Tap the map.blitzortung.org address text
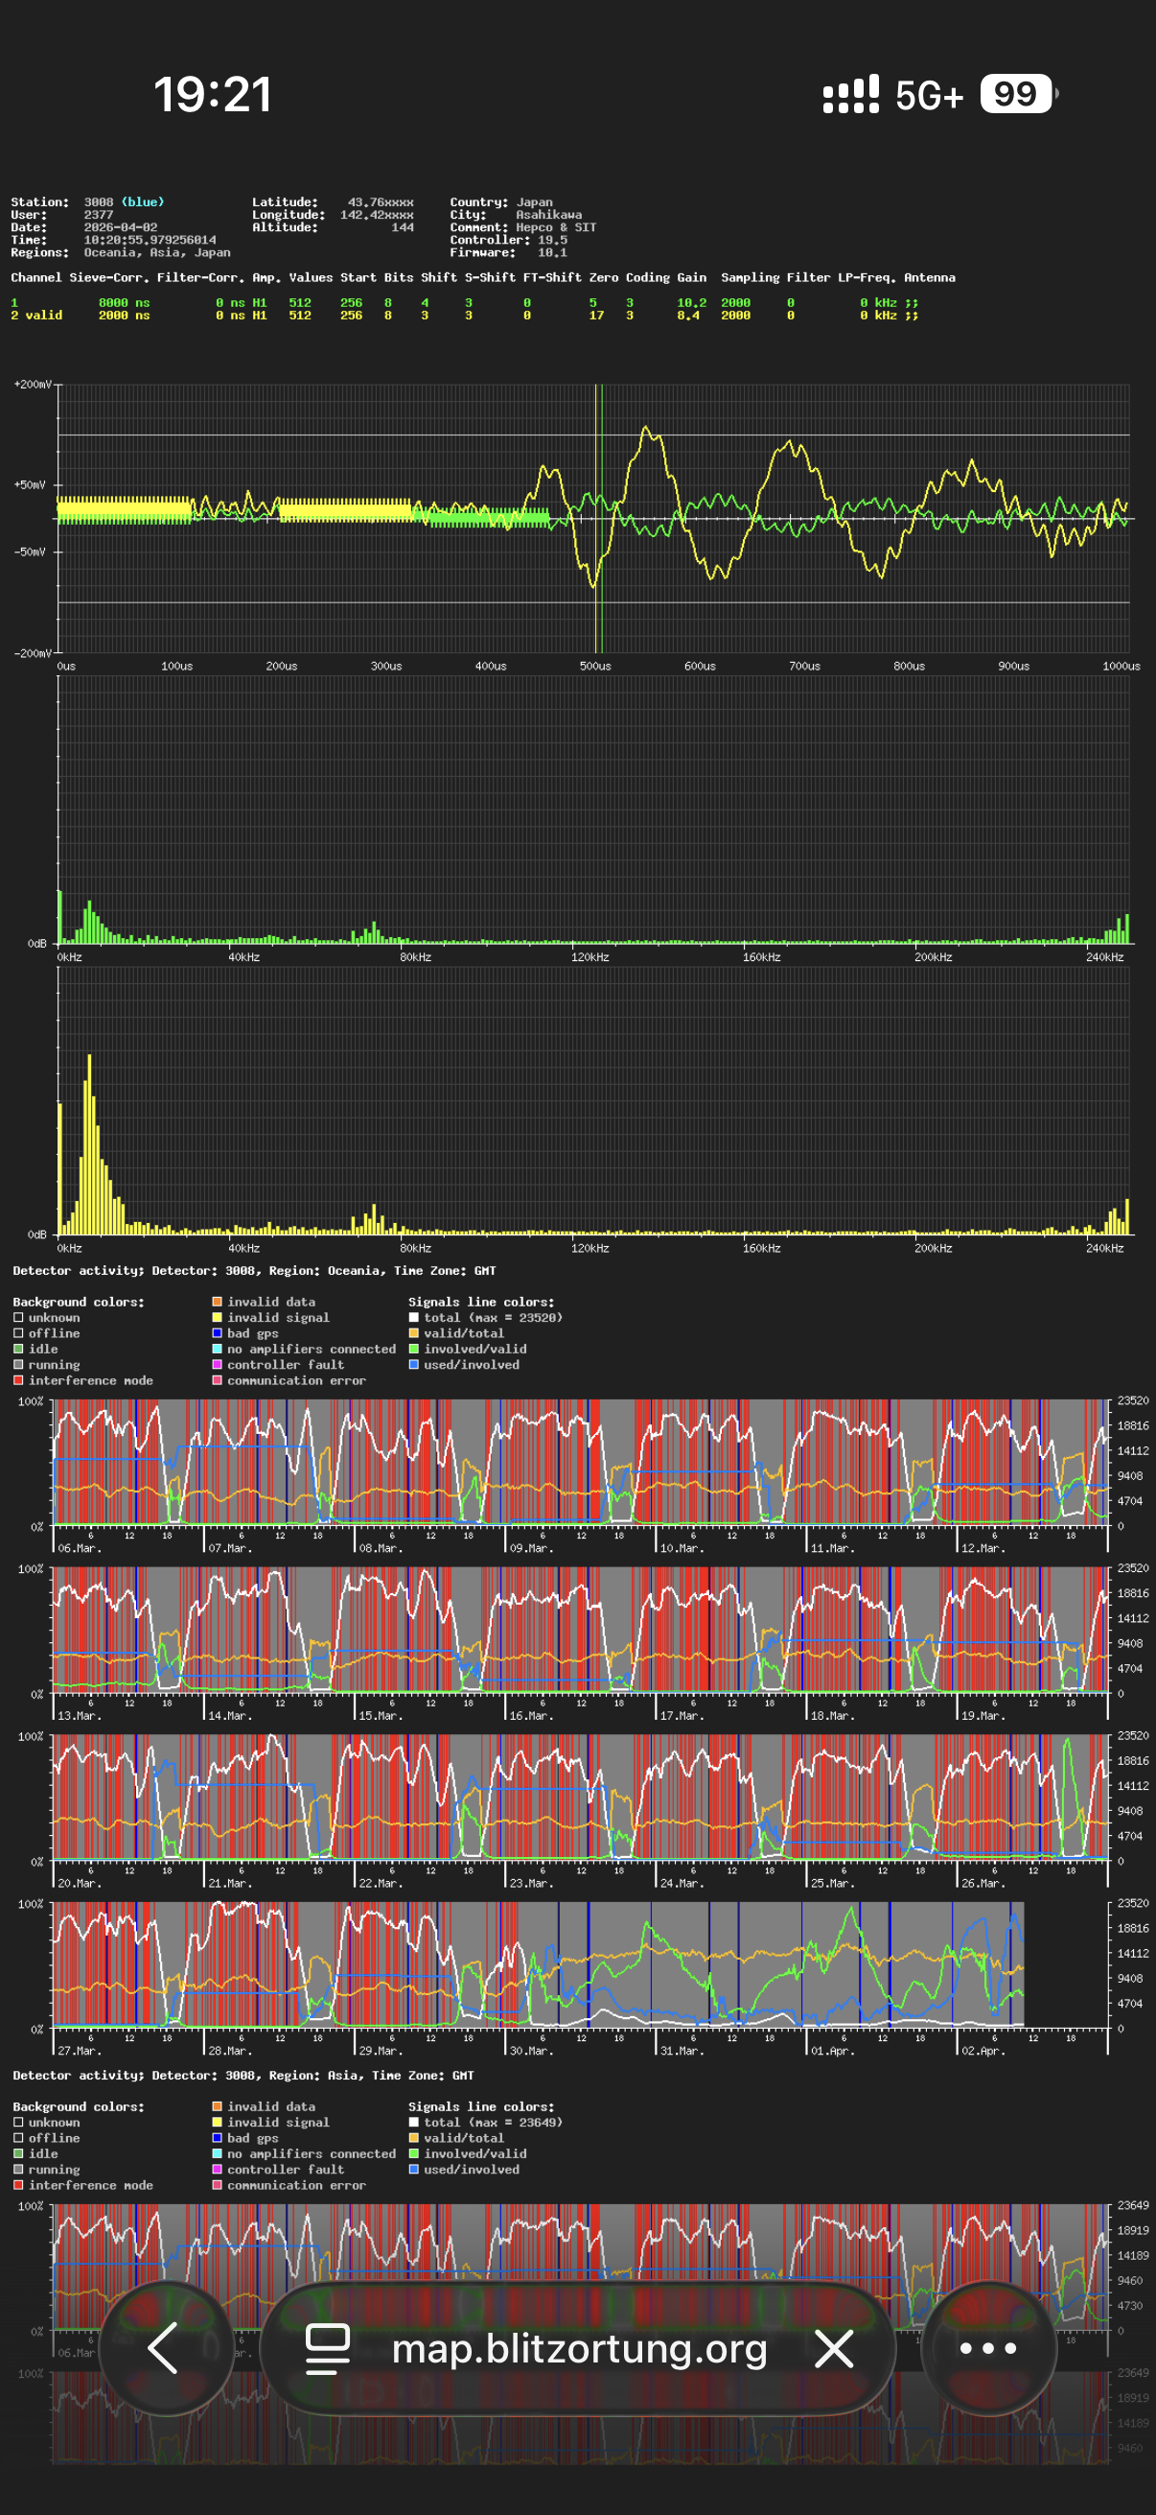This screenshot has height=2515, width=1156. pos(580,2348)
